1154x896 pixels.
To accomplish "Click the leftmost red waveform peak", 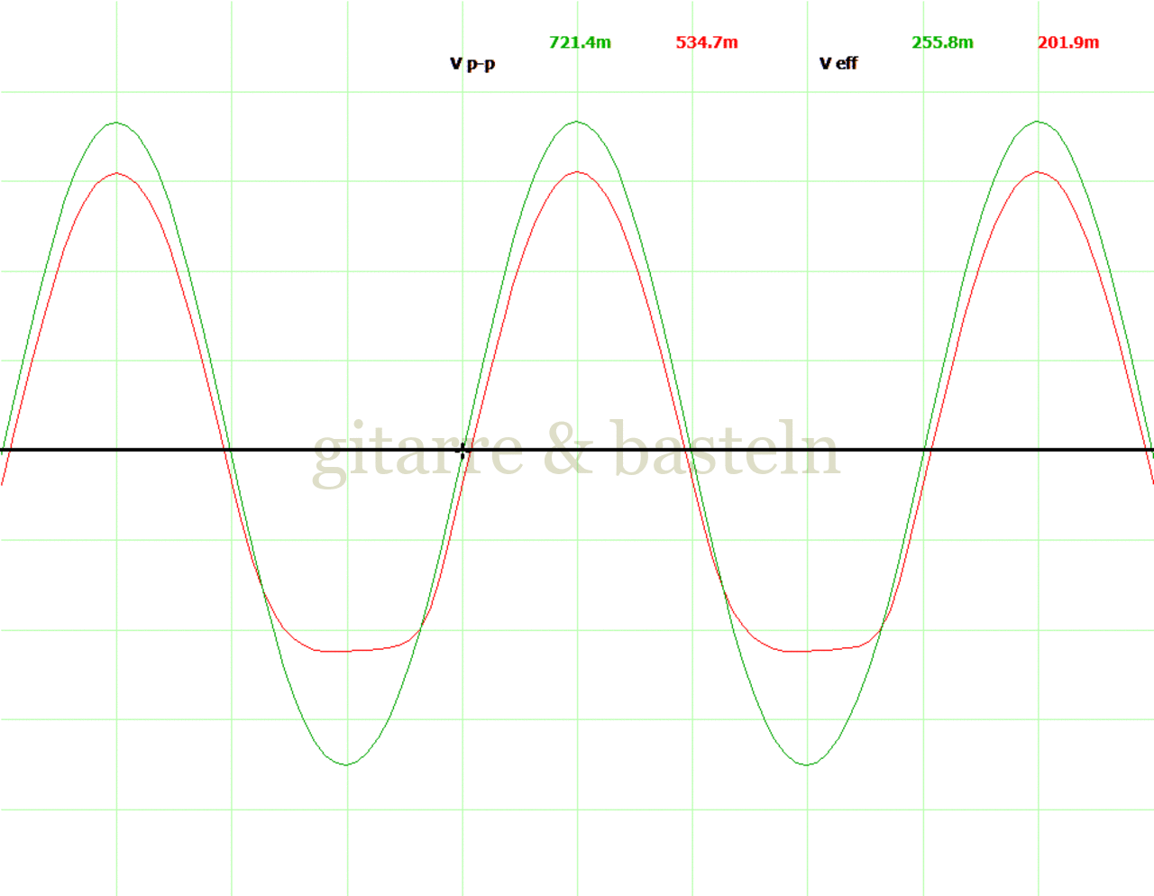I will pos(116,173).
